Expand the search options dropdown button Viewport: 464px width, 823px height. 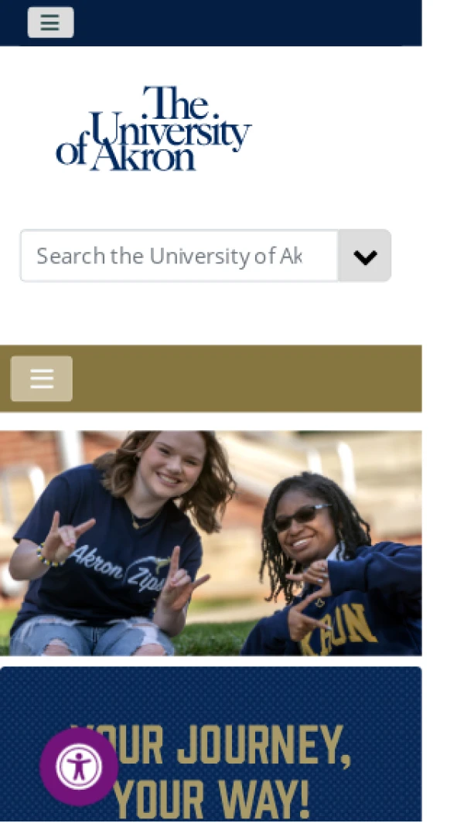(365, 256)
